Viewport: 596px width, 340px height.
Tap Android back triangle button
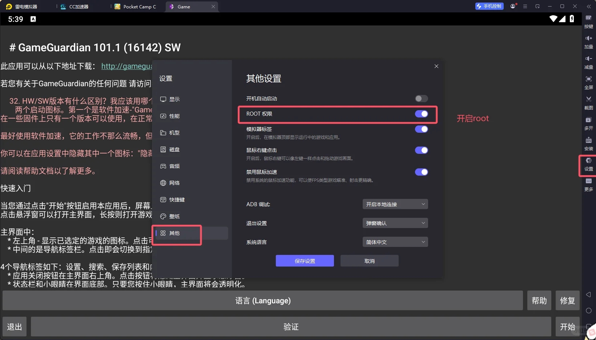click(588, 295)
